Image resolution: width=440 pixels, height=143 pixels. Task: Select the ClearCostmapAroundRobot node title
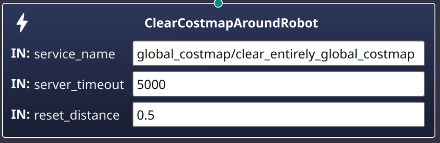click(x=231, y=23)
